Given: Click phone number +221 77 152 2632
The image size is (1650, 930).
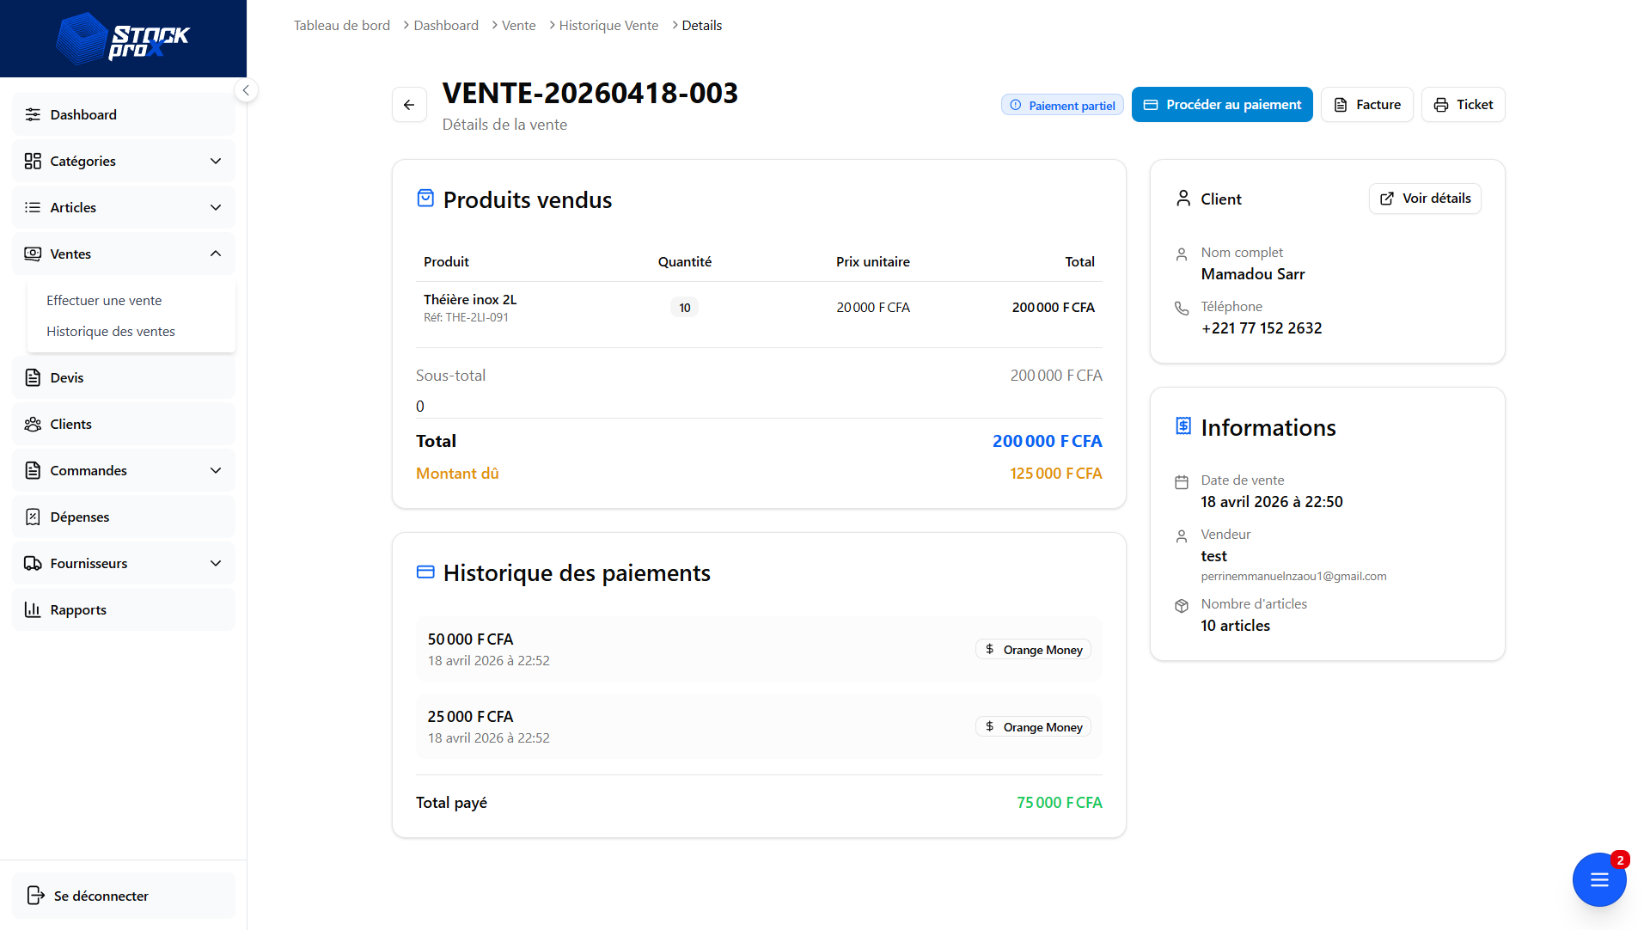Looking at the screenshot, I should 1262,328.
